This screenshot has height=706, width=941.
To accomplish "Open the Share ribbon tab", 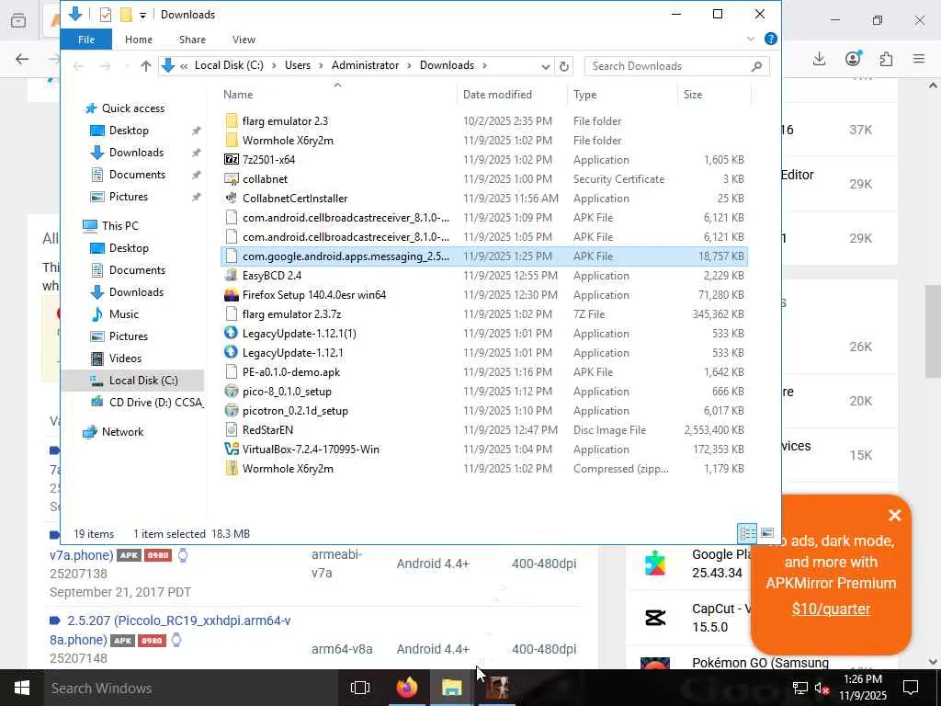I will [192, 40].
